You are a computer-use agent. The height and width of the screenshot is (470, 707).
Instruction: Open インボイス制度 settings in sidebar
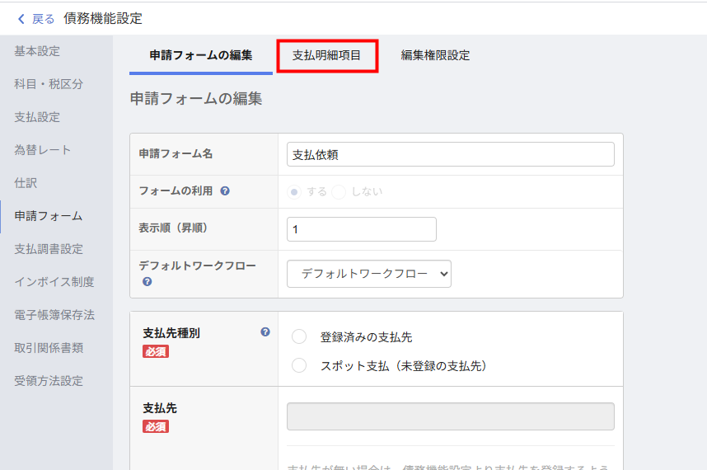[x=54, y=282]
